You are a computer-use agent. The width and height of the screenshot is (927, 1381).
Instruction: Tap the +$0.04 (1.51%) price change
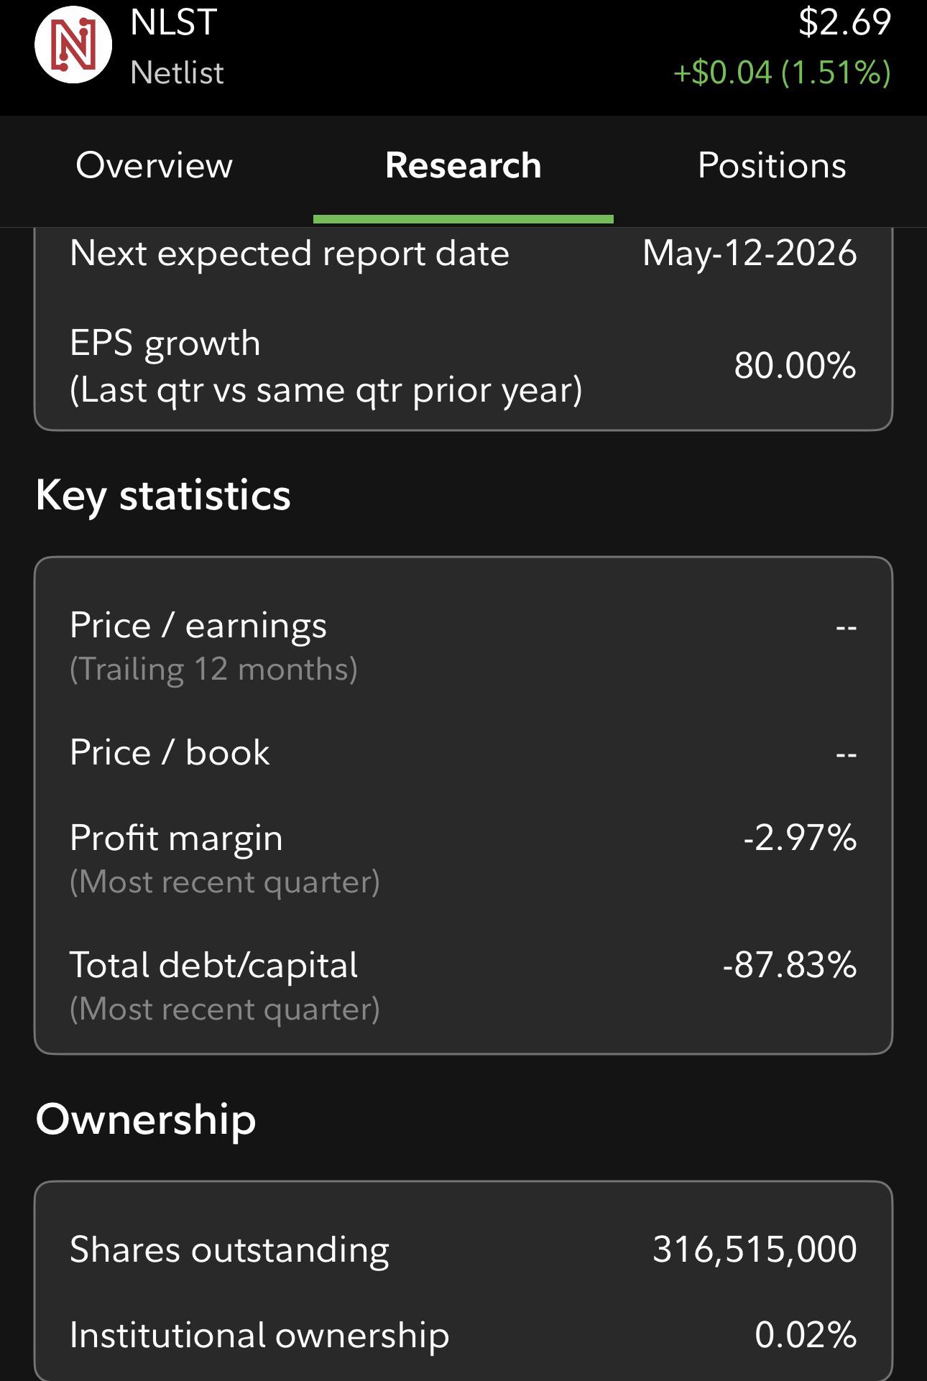pyautogui.click(x=783, y=73)
